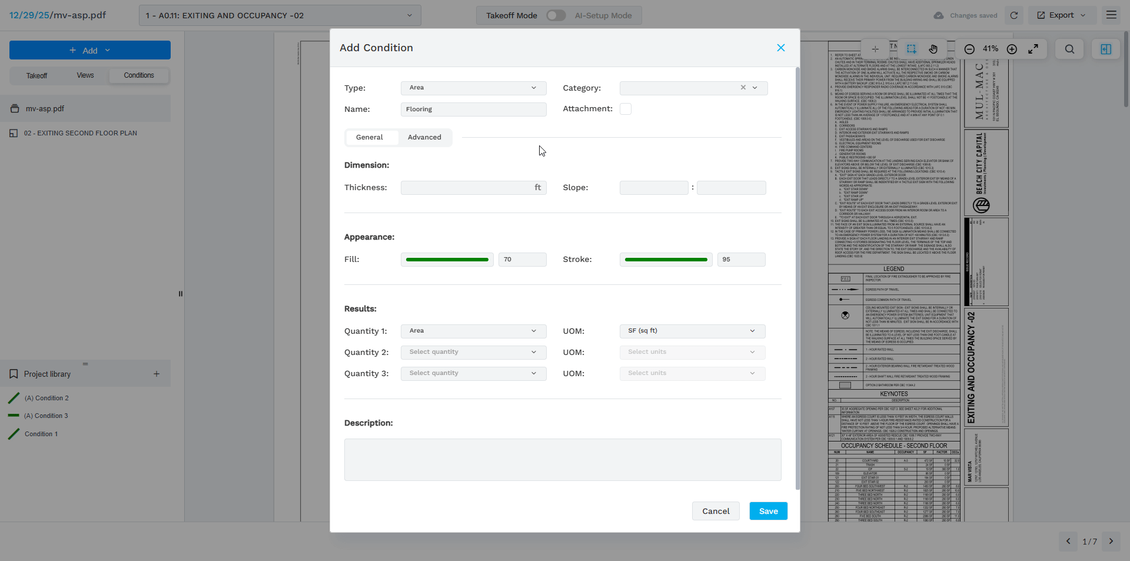
Task: Open the Conditions tab in sidebar
Action: [139, 75]
